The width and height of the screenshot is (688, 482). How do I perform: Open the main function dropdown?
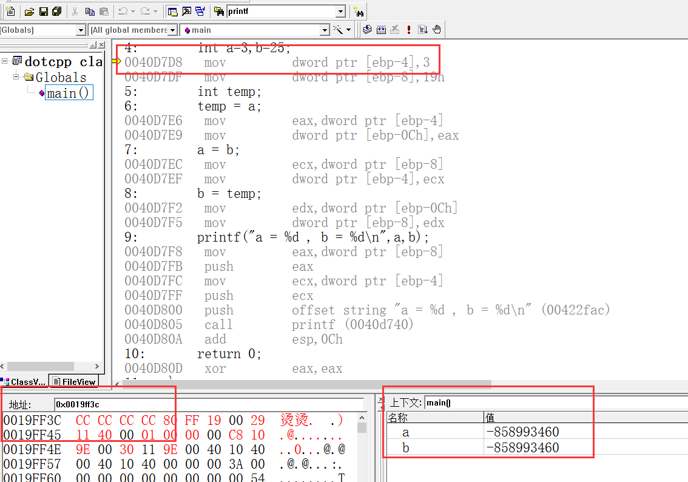325,30
